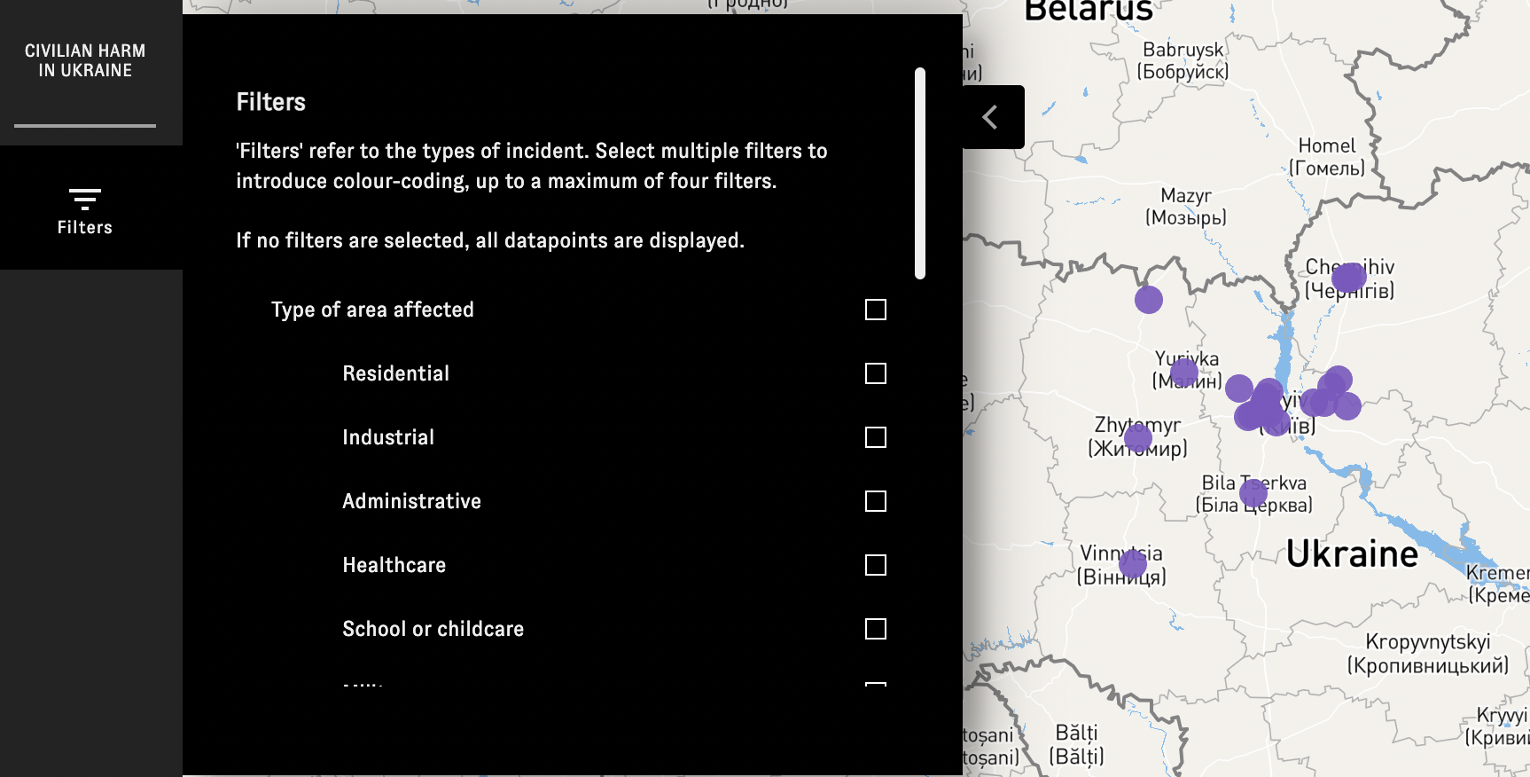Open the incident marker at Chernihiv
The width and height of the screenshot is (1530, 777).
1348,279
